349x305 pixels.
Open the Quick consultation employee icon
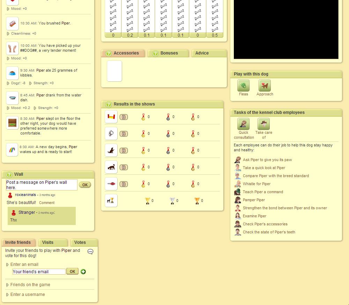point(243,124)
